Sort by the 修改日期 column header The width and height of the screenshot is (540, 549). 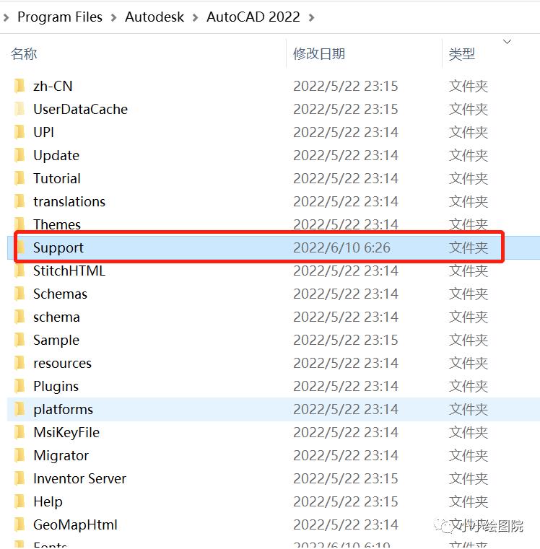[319, 54]
